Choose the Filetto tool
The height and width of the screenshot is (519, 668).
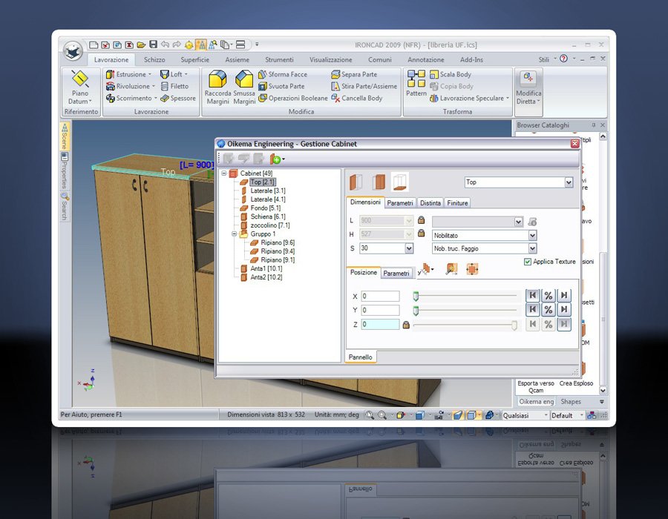pos(174,86)
